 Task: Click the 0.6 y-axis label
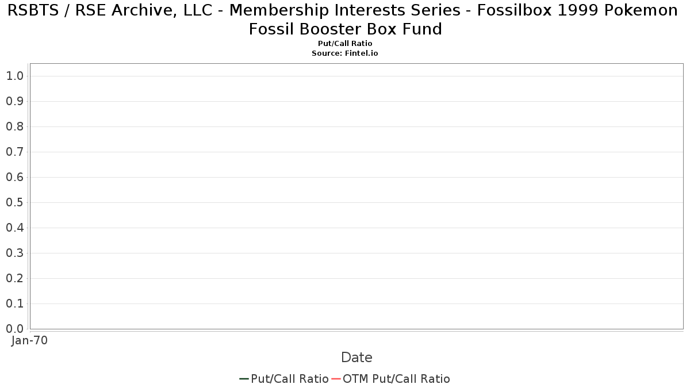click(14, 177)
